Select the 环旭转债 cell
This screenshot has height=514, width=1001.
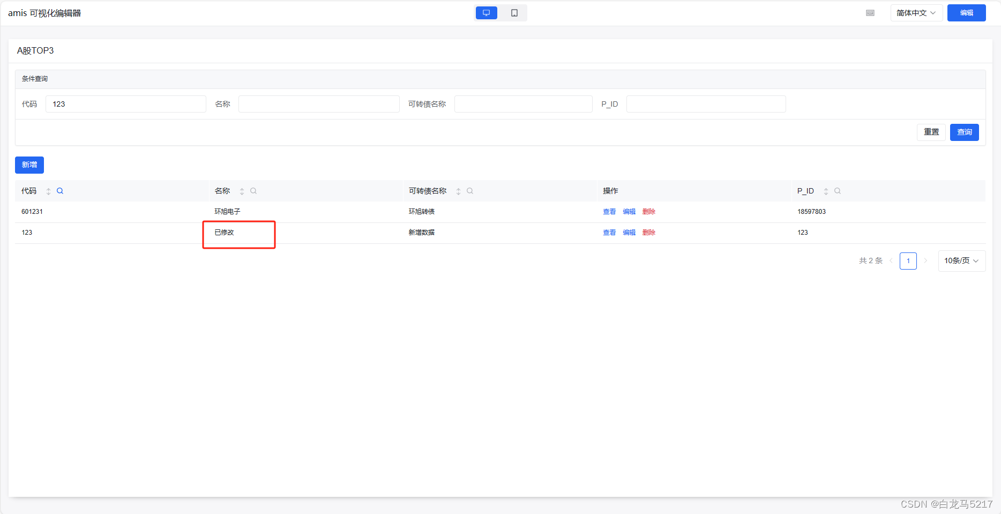coord(422,212)
